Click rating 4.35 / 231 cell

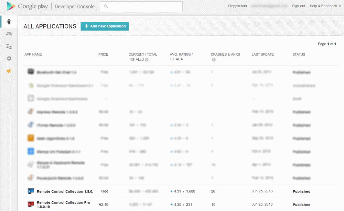click(181, 204)
